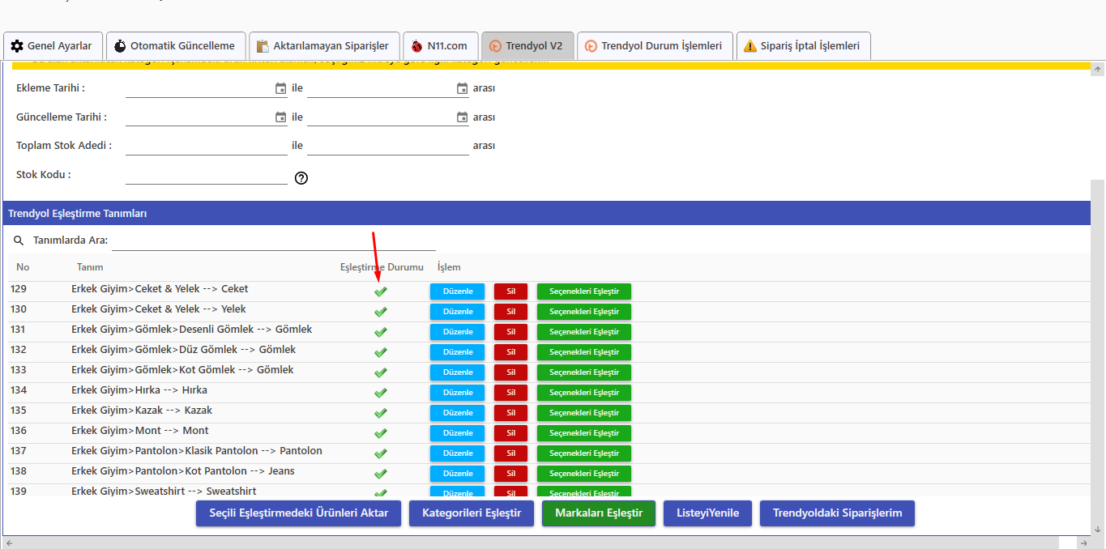
Task: Delete the Hırka mapping in row 134
Action: pos(510,393)
